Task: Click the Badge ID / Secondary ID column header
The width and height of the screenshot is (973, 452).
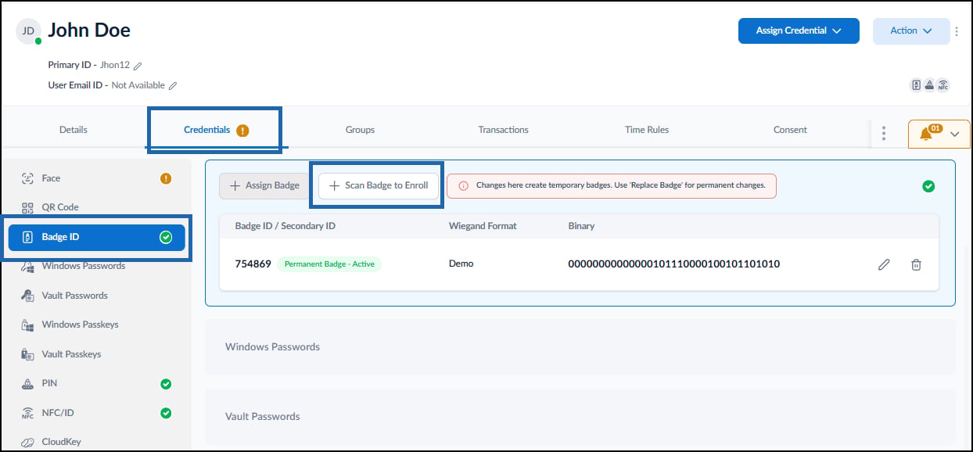Action: (x=285, y=226)
